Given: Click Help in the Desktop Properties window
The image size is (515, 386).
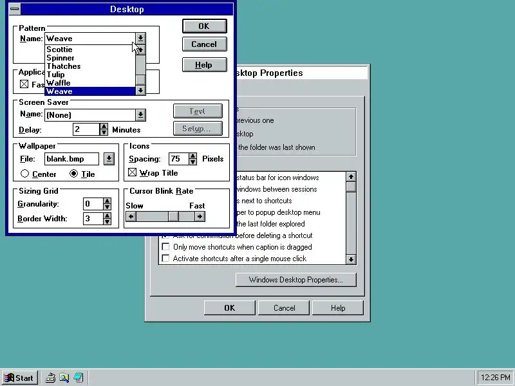Looking at the screenshot, I should coord(338,308).
